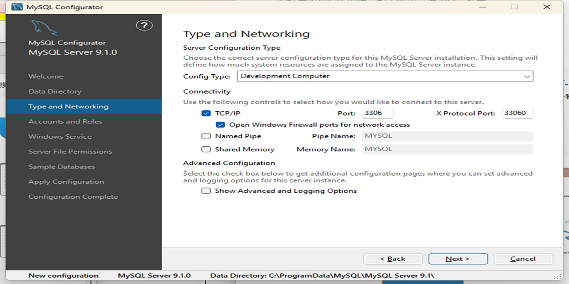Click the MySQL Configurator title bar icon

(x=16, y=7)
